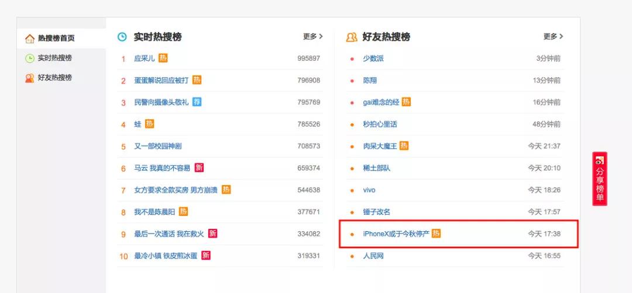This screenshot has height=293, width=632.
Task: Click search count 995897
Action: tap(309, 59)
